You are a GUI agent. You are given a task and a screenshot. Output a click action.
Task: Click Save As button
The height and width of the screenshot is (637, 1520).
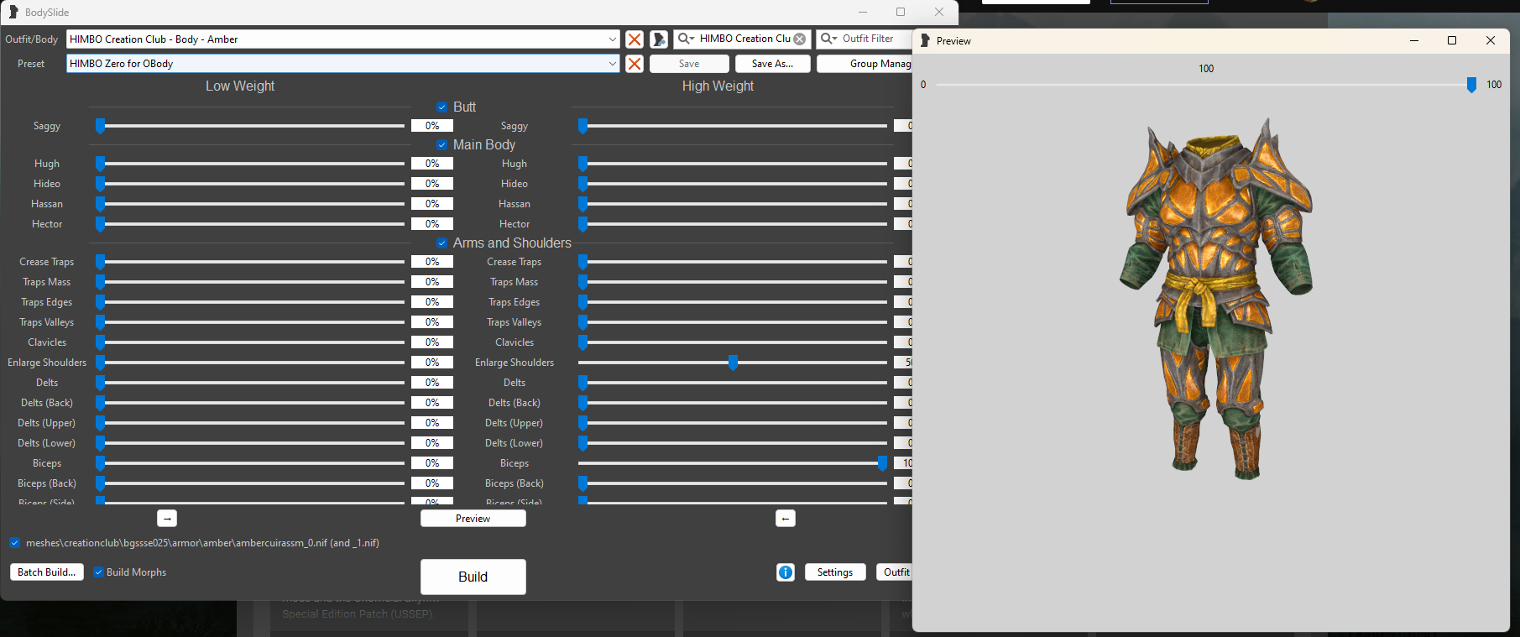coord(773,64)
